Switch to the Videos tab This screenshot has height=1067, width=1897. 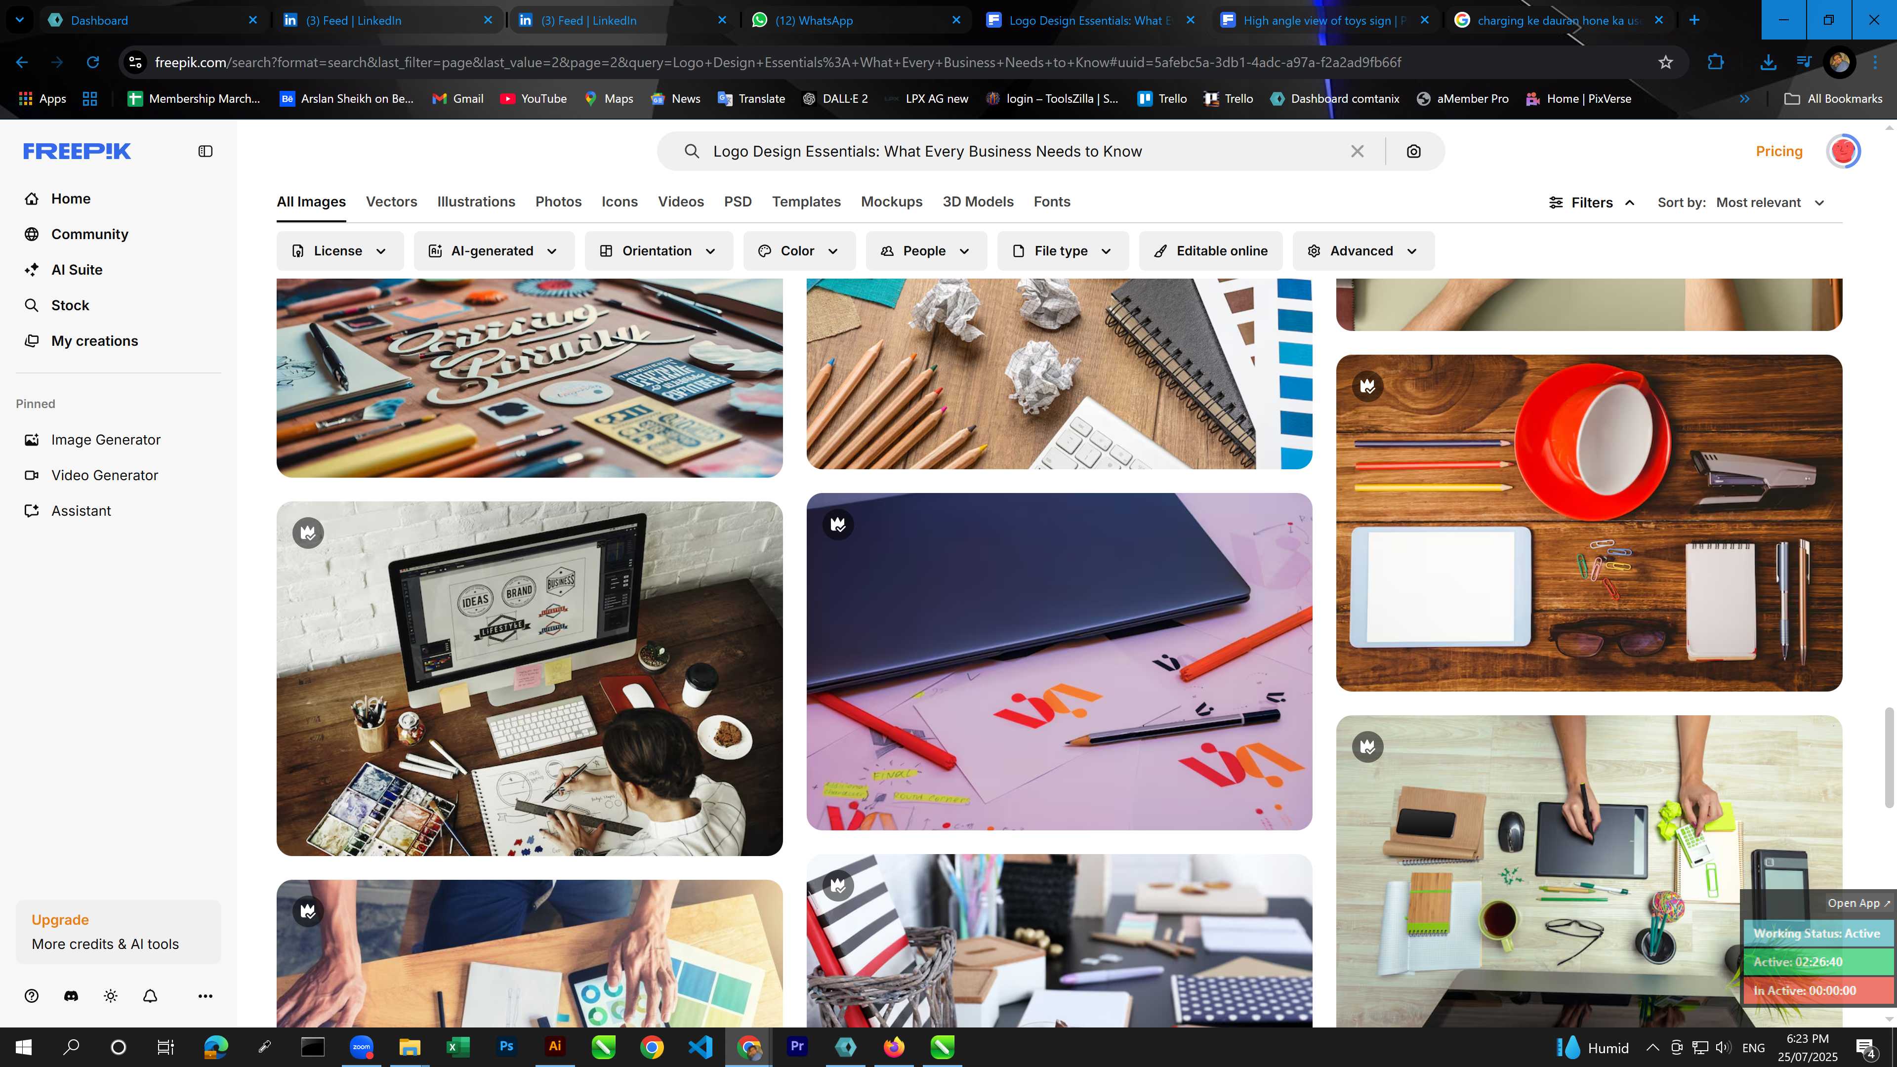680,202
